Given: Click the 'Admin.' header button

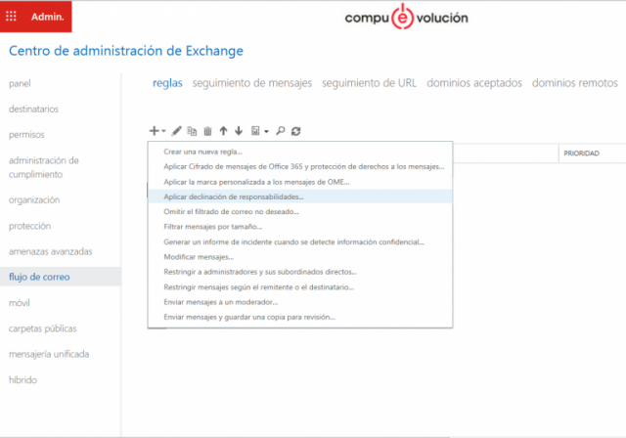Looking at the screenshot, I should pyautogui.click(x=47, y=18).
